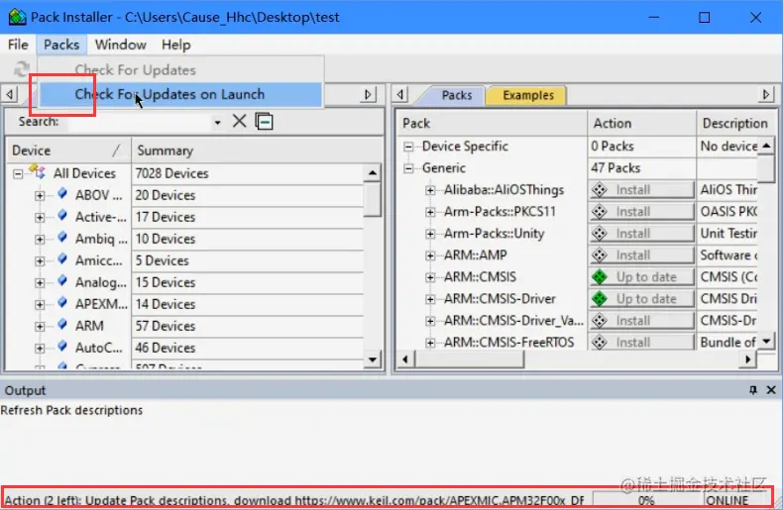
Task: Click the Action column header
Action: click(641, 123)
